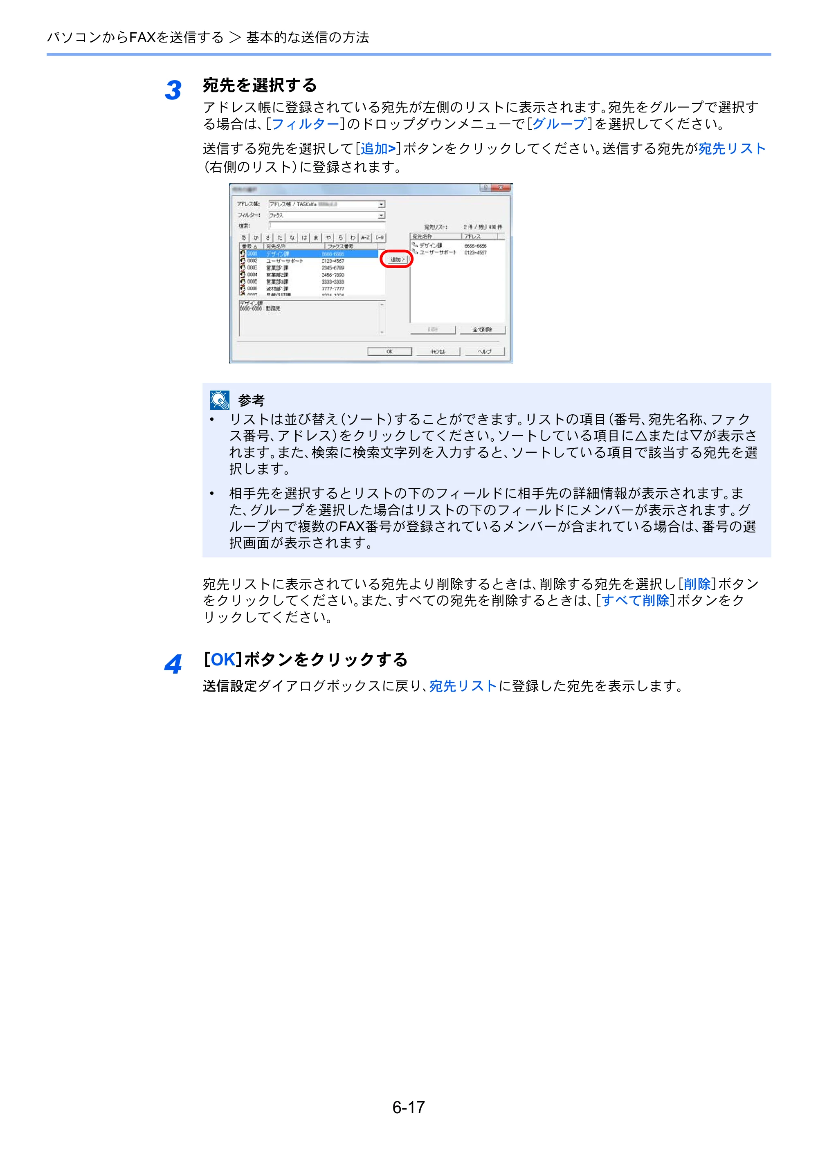The height and width of the screenshot is (1157, 818).
Task: Sort by the ファクス番号 column header
Action: point(351,247)
